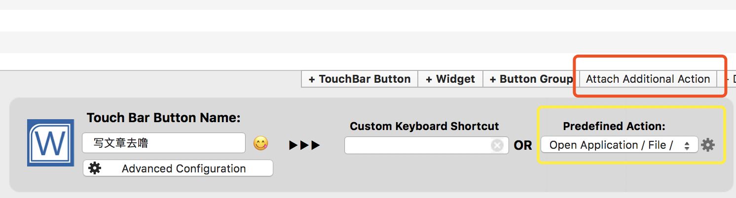
Task: Click the OR text between the fields
Action: point(523,146)
